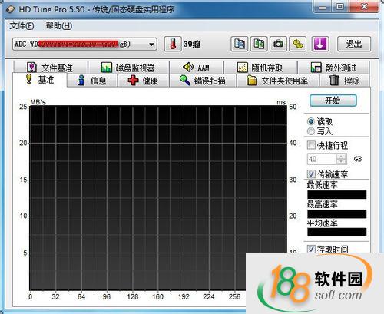Decrease GB value with spinner down arrow
Image resolution: width=384 pixels, height=314 pixels.
(x=342, y=162)
